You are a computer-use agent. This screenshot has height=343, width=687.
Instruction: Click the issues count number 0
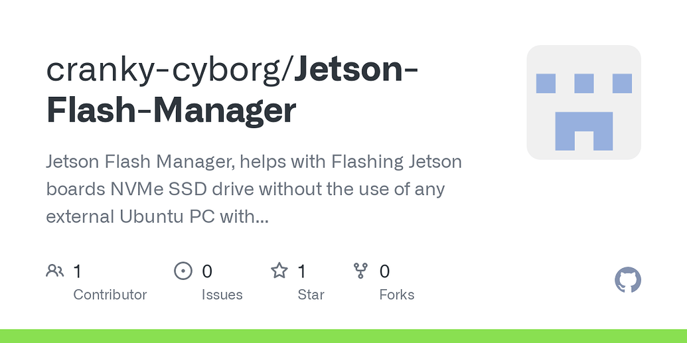[207, 271]
